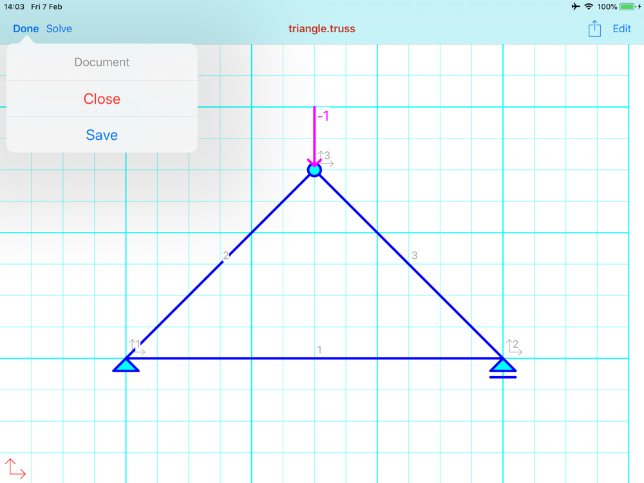Tap Edit in the top bar
The image size is (644, 483).
coord(621,29)
